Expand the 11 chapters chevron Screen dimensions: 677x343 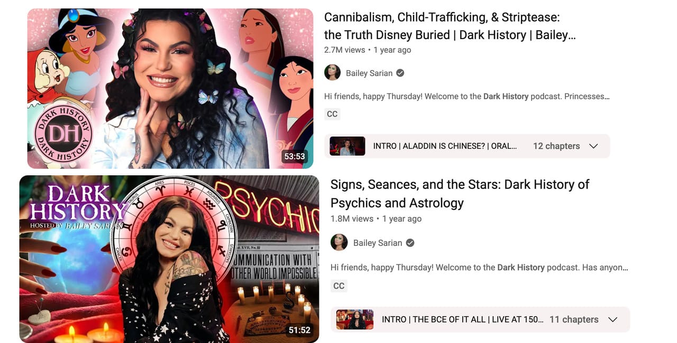coord(613,319)
